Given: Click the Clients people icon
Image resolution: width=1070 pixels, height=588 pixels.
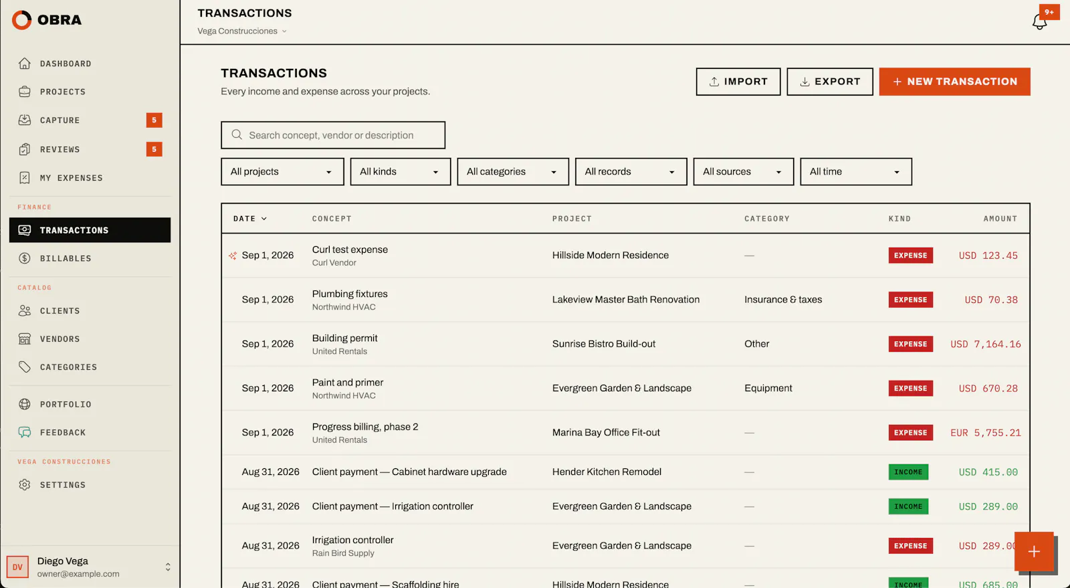Looking at the screenshot, I should 25,310.
